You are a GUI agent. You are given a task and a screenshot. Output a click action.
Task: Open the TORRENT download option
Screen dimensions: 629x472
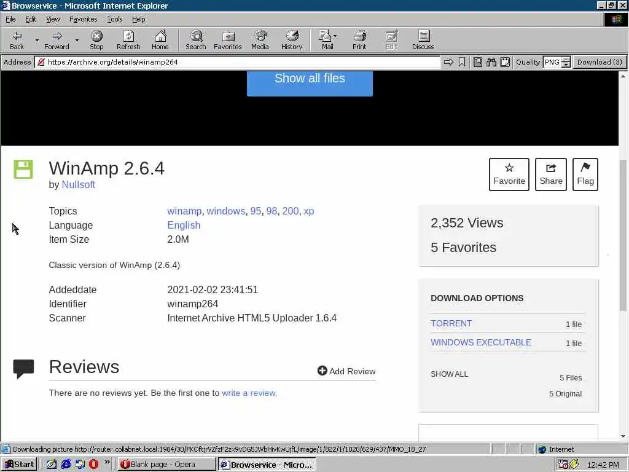(x=451, y=323)
